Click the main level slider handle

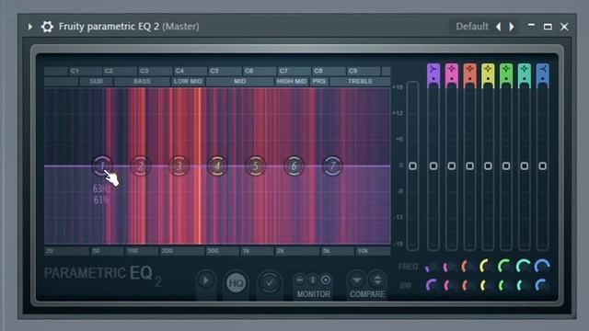tap(412, 165)
